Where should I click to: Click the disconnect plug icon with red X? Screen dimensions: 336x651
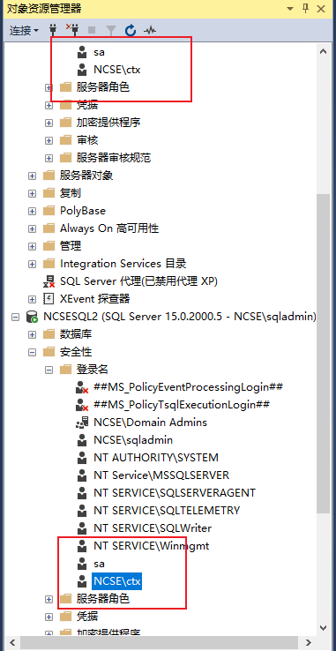(71, 30)
